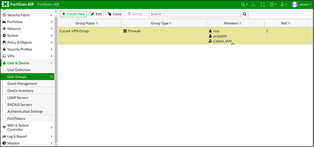Expand the Network menu section
This screenshot has height=147, width=314.
(x=28, y=29)
